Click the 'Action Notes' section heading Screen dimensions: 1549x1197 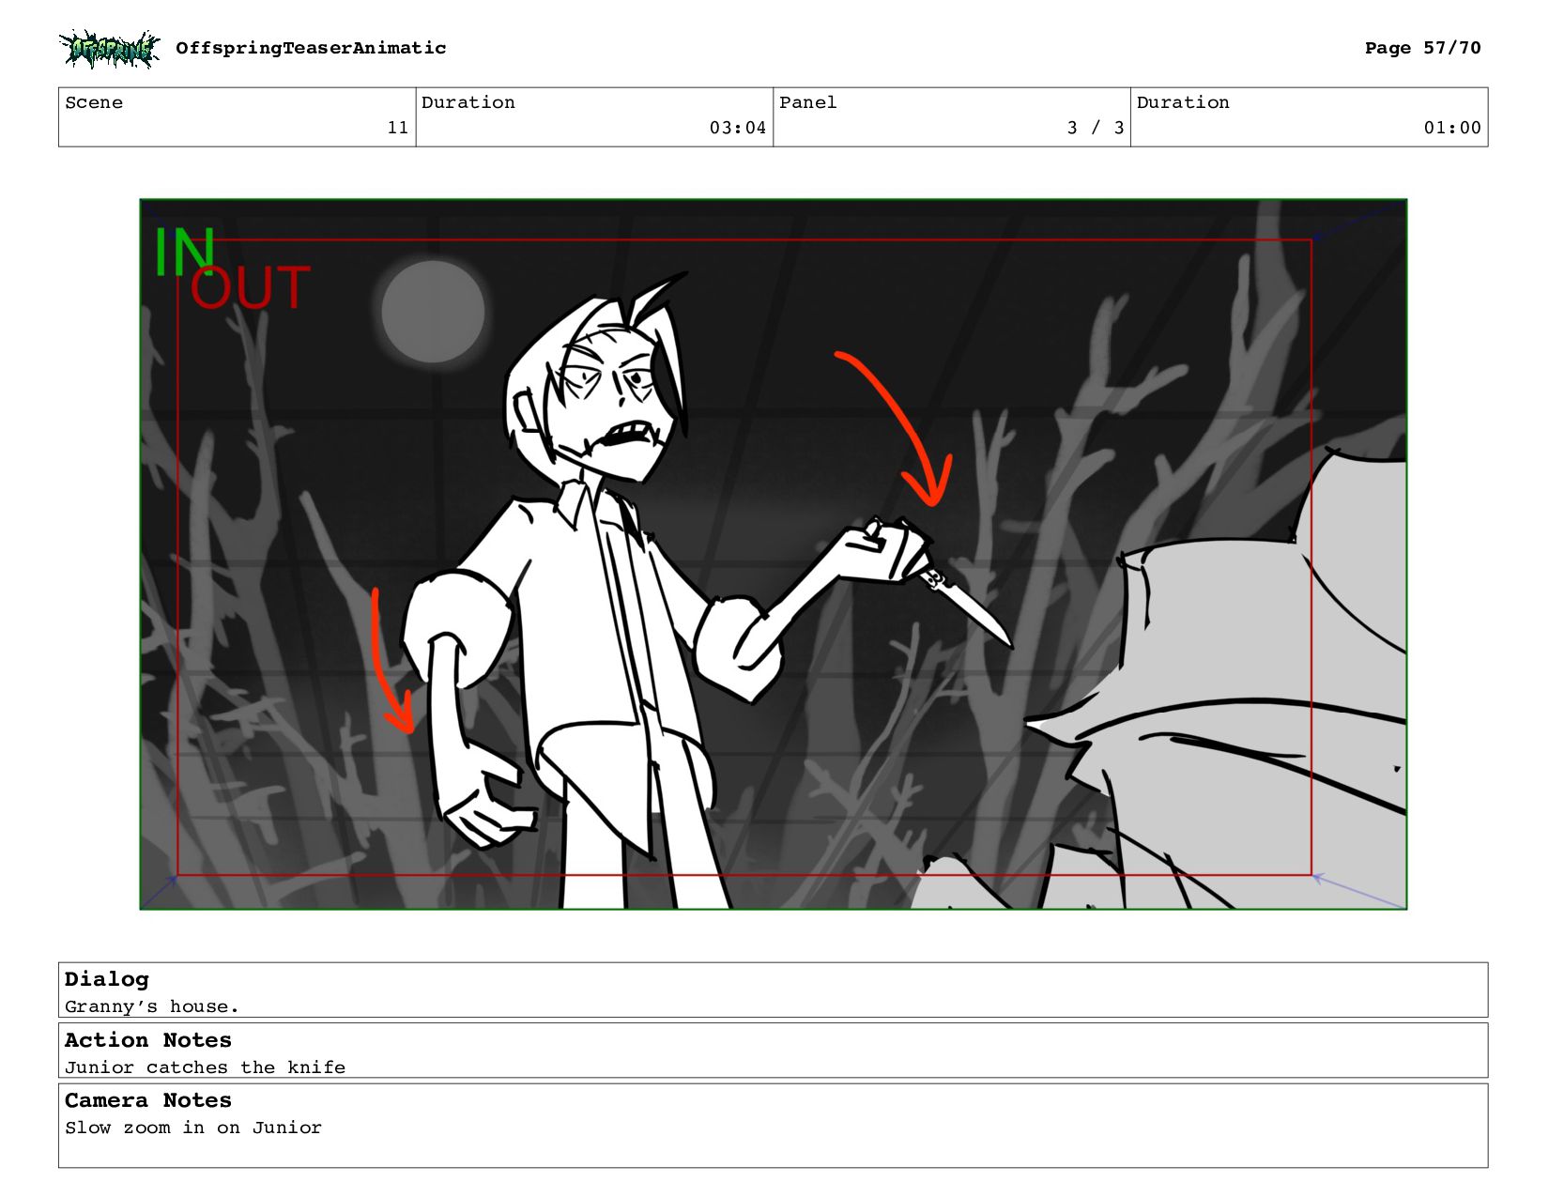click(148, 1040)
